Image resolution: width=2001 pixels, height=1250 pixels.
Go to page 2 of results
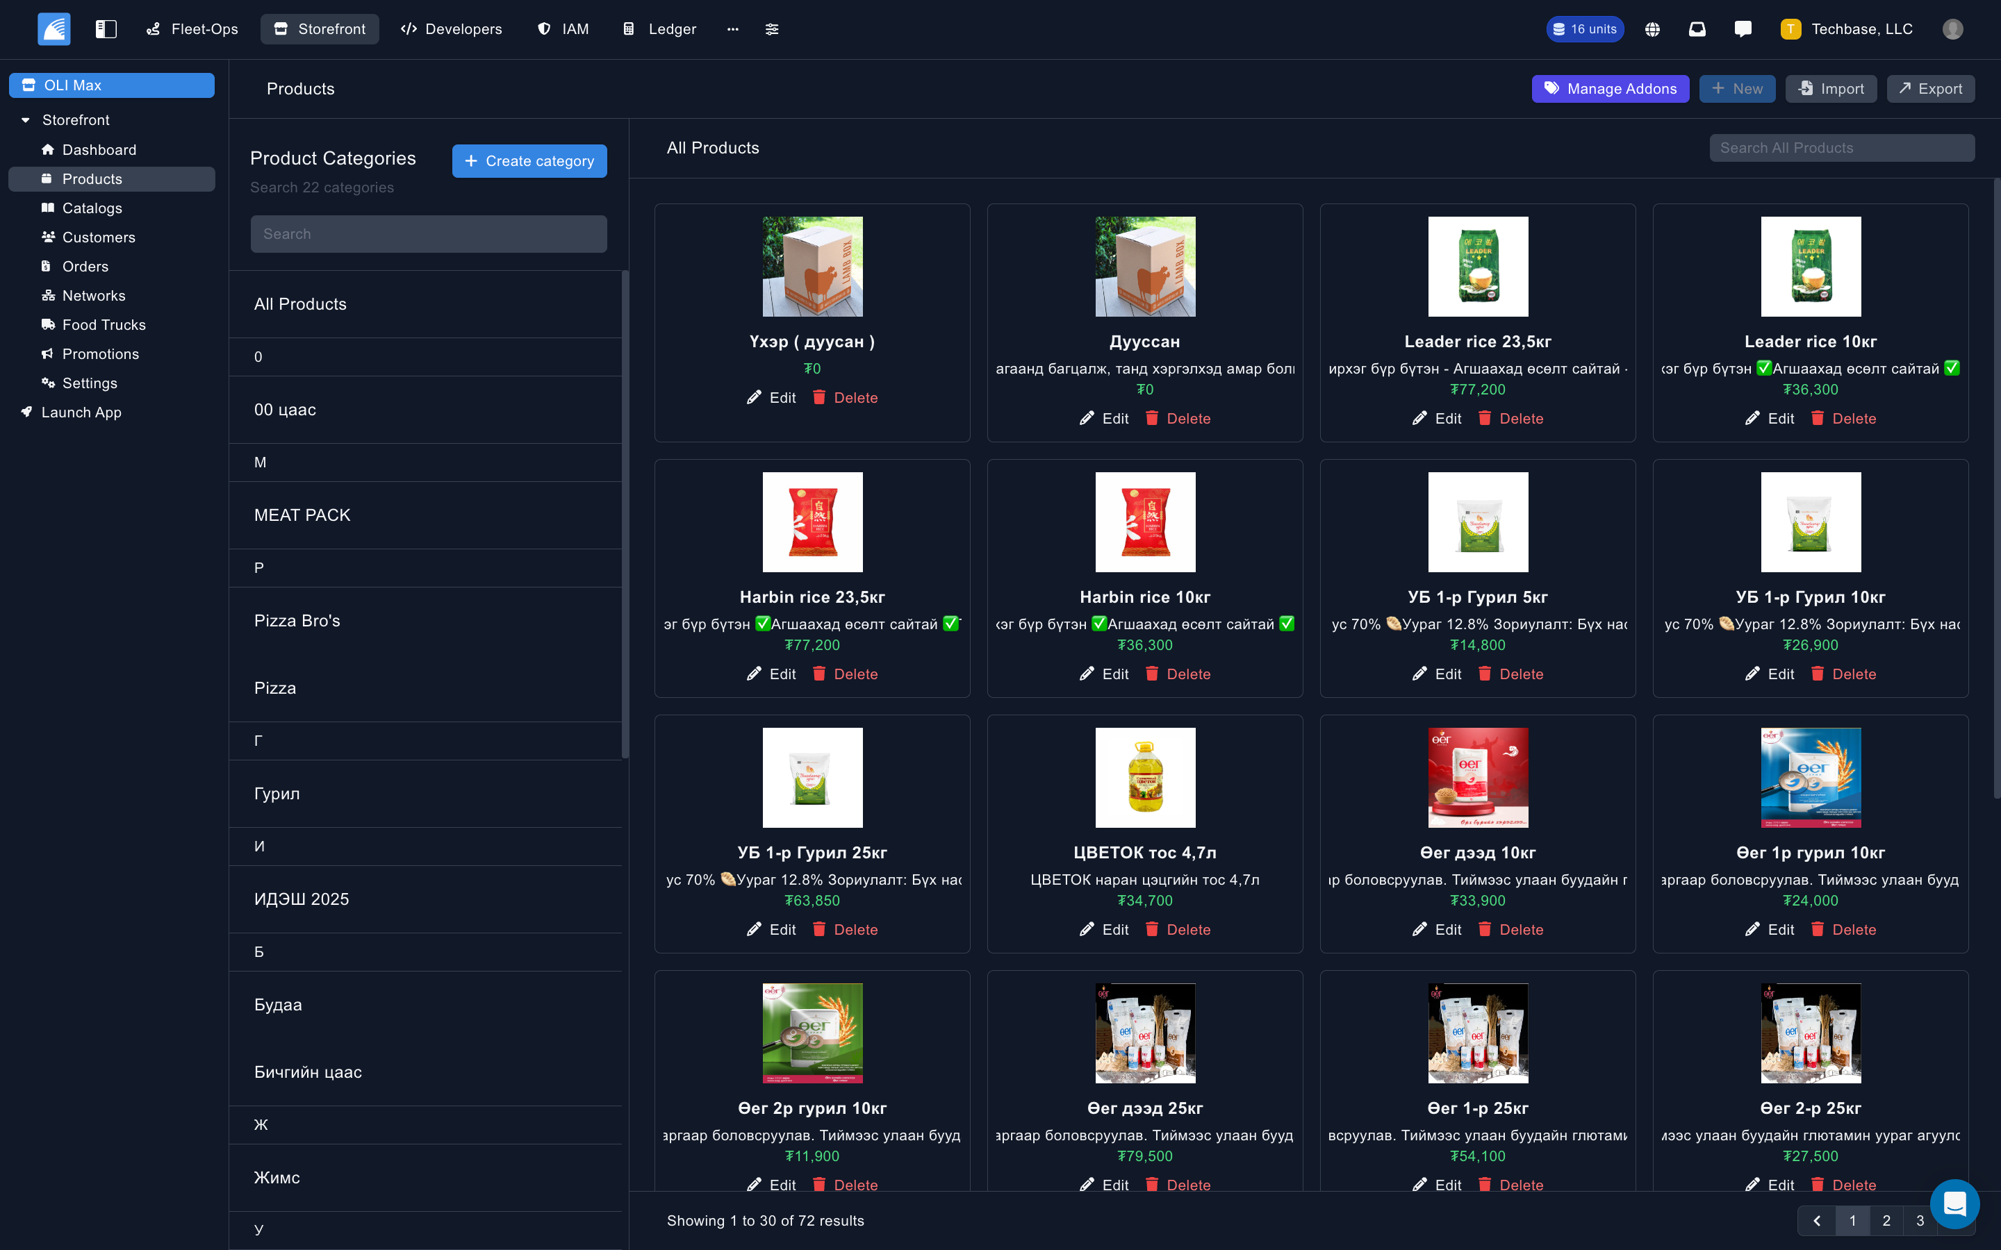[1886, 1220]
